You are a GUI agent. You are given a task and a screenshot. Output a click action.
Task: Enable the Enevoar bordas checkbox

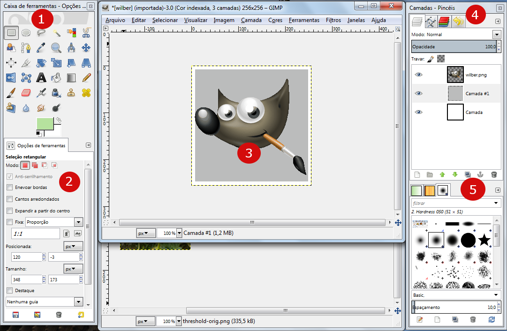(x=10, y=187)
